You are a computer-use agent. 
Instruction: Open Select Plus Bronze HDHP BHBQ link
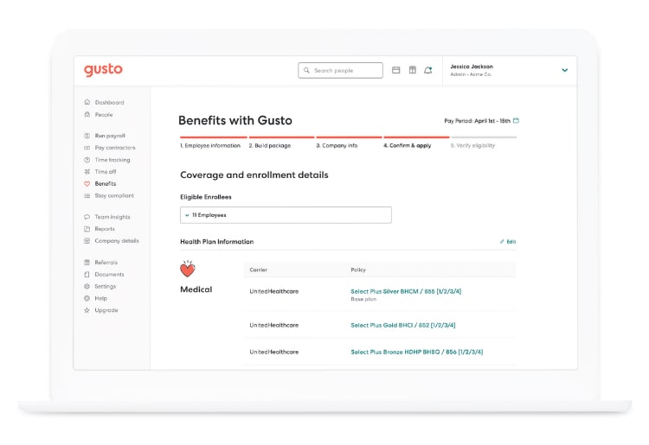coord(417,352)
